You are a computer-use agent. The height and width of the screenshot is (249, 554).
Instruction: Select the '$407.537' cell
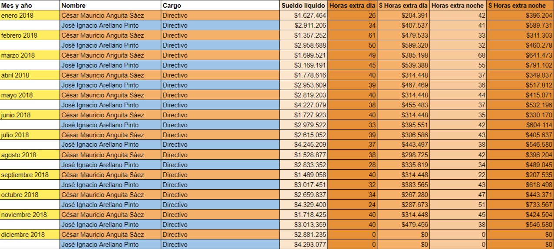(403, 26)
